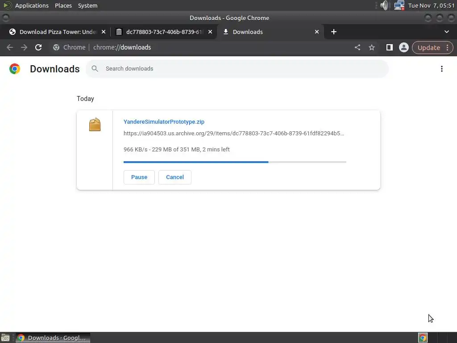Click the browser forward arrow
This screenshot has height=343, width=457.
click(x=24, y=47)
